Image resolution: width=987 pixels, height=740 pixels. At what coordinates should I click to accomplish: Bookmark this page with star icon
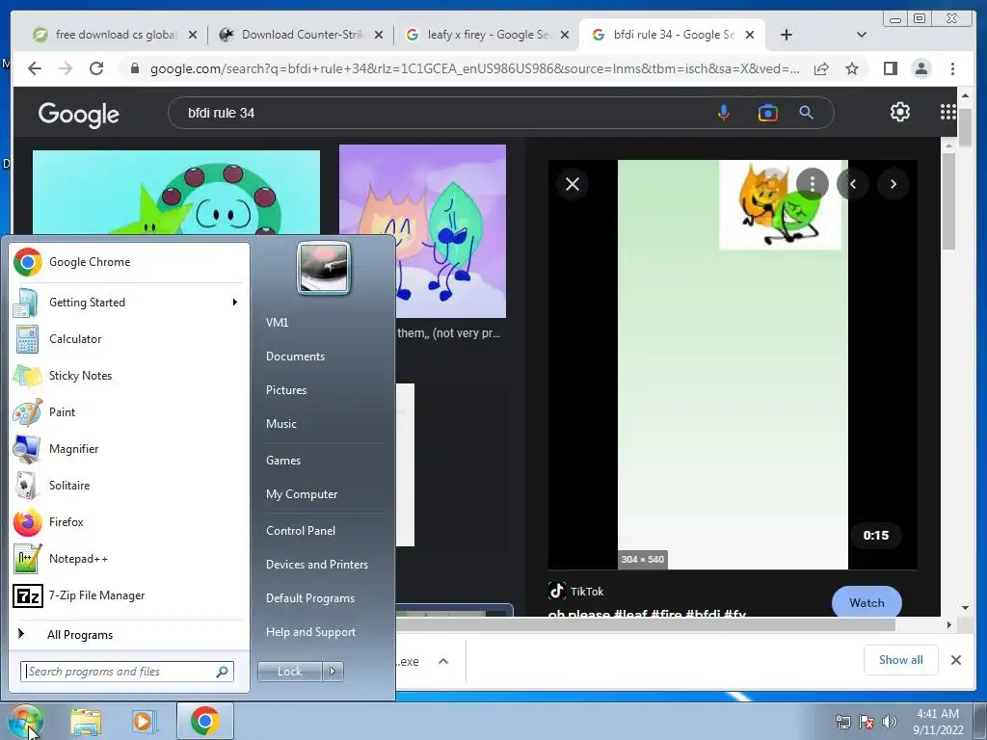pyautogui.click(x=852, y=68)
